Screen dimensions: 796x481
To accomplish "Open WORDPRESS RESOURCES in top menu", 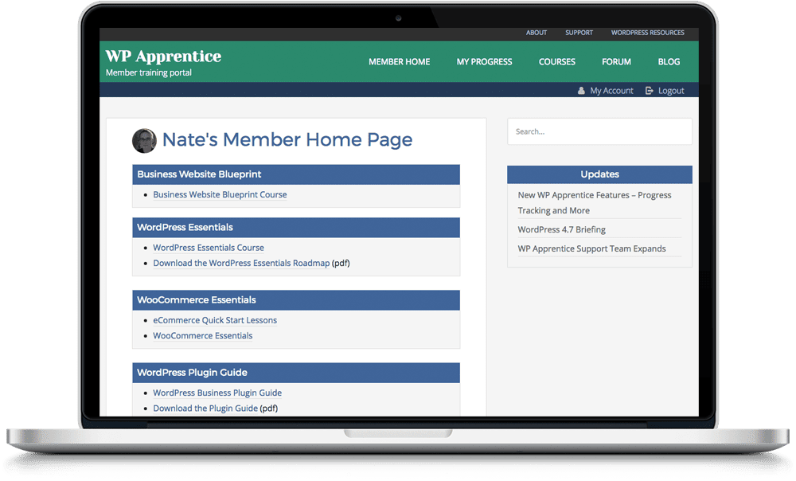I will click(x=648, y=33).
